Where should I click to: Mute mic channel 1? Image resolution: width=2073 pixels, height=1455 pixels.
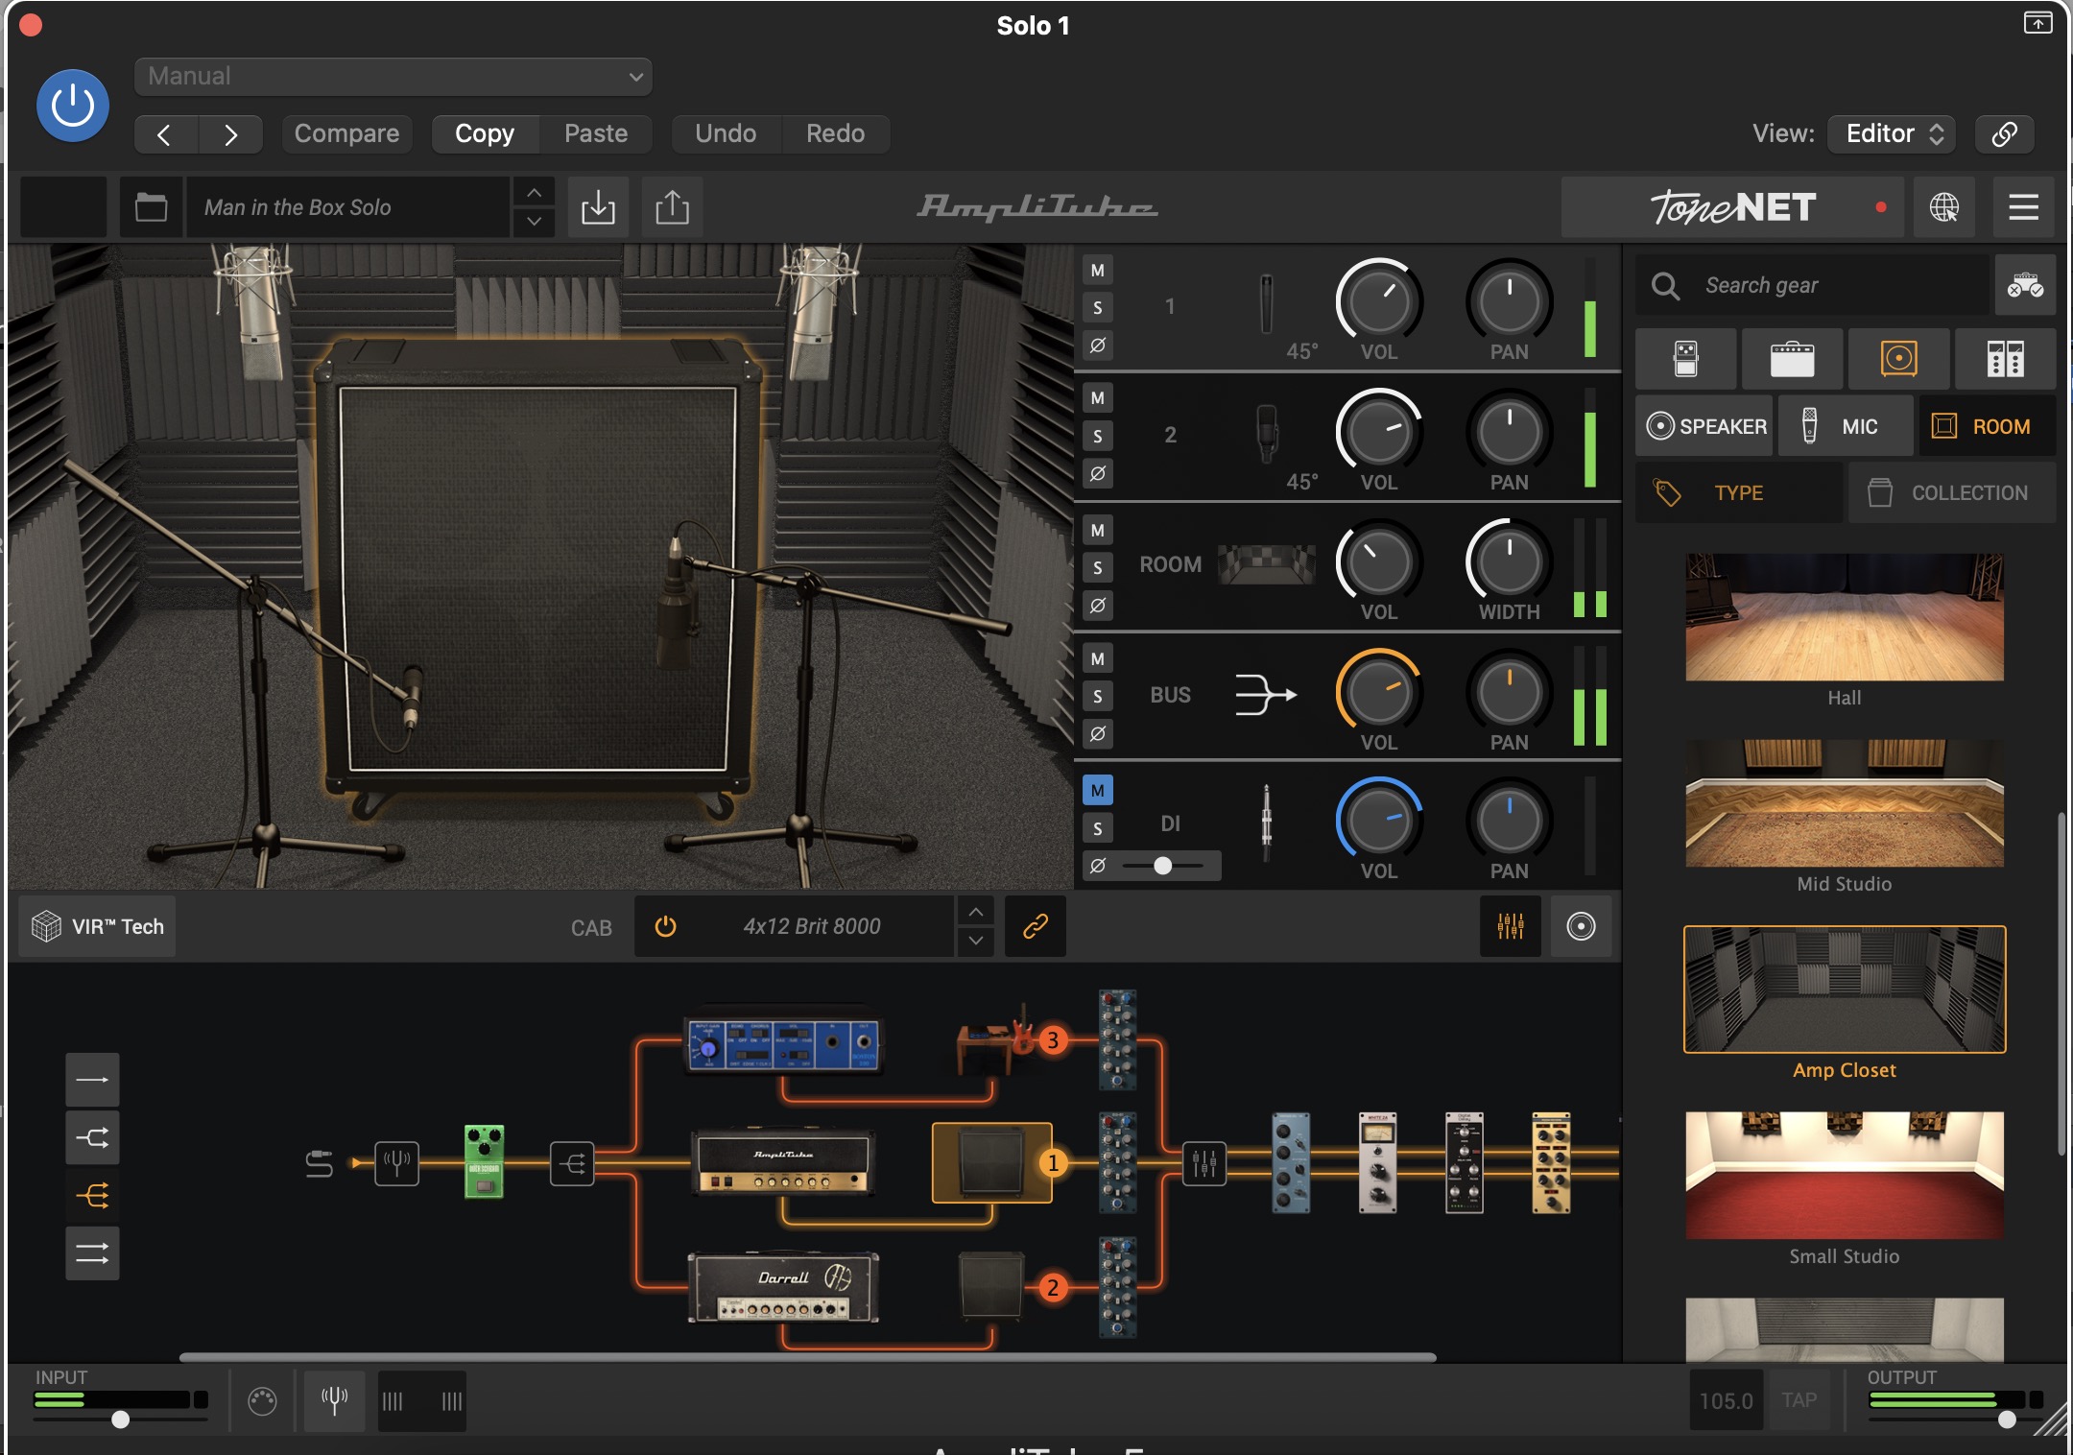click(1098, 271)
